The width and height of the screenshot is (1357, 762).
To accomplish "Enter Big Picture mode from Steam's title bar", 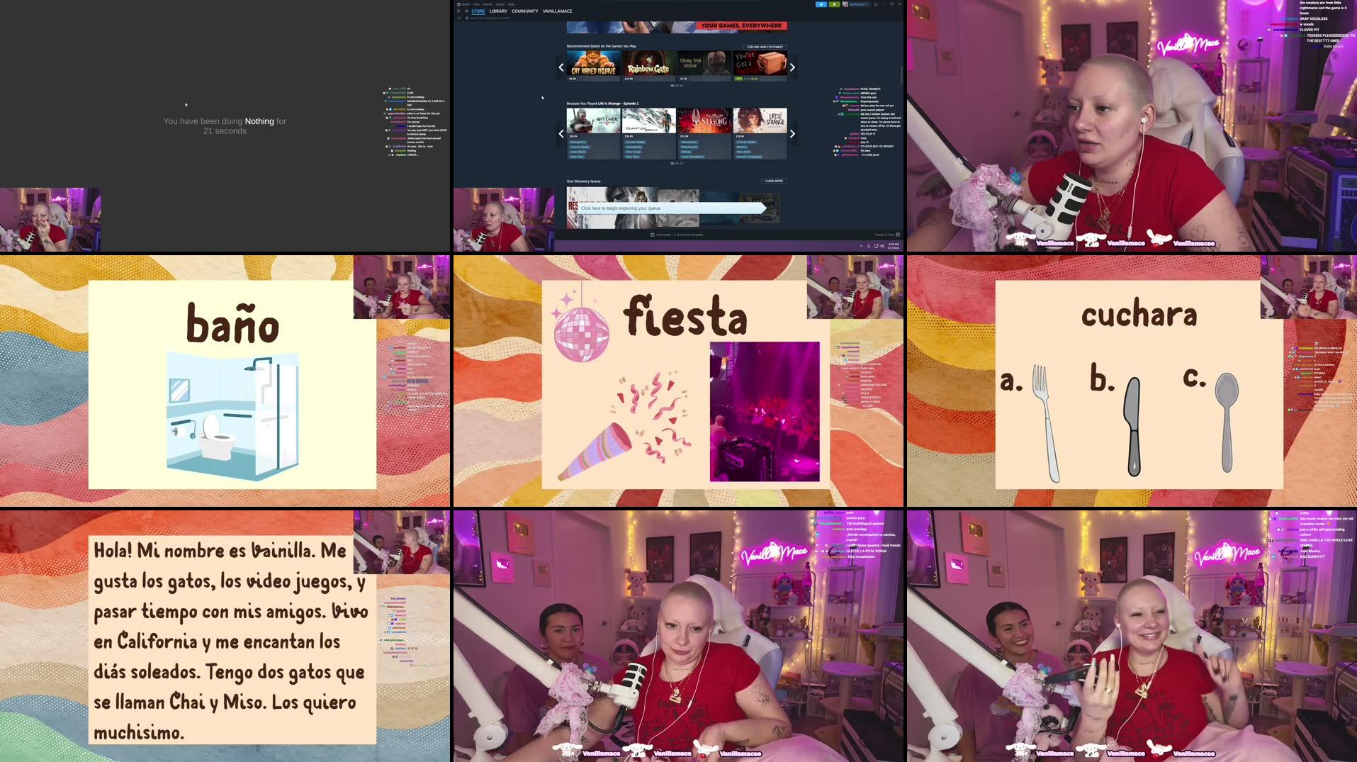I will 874,4.
